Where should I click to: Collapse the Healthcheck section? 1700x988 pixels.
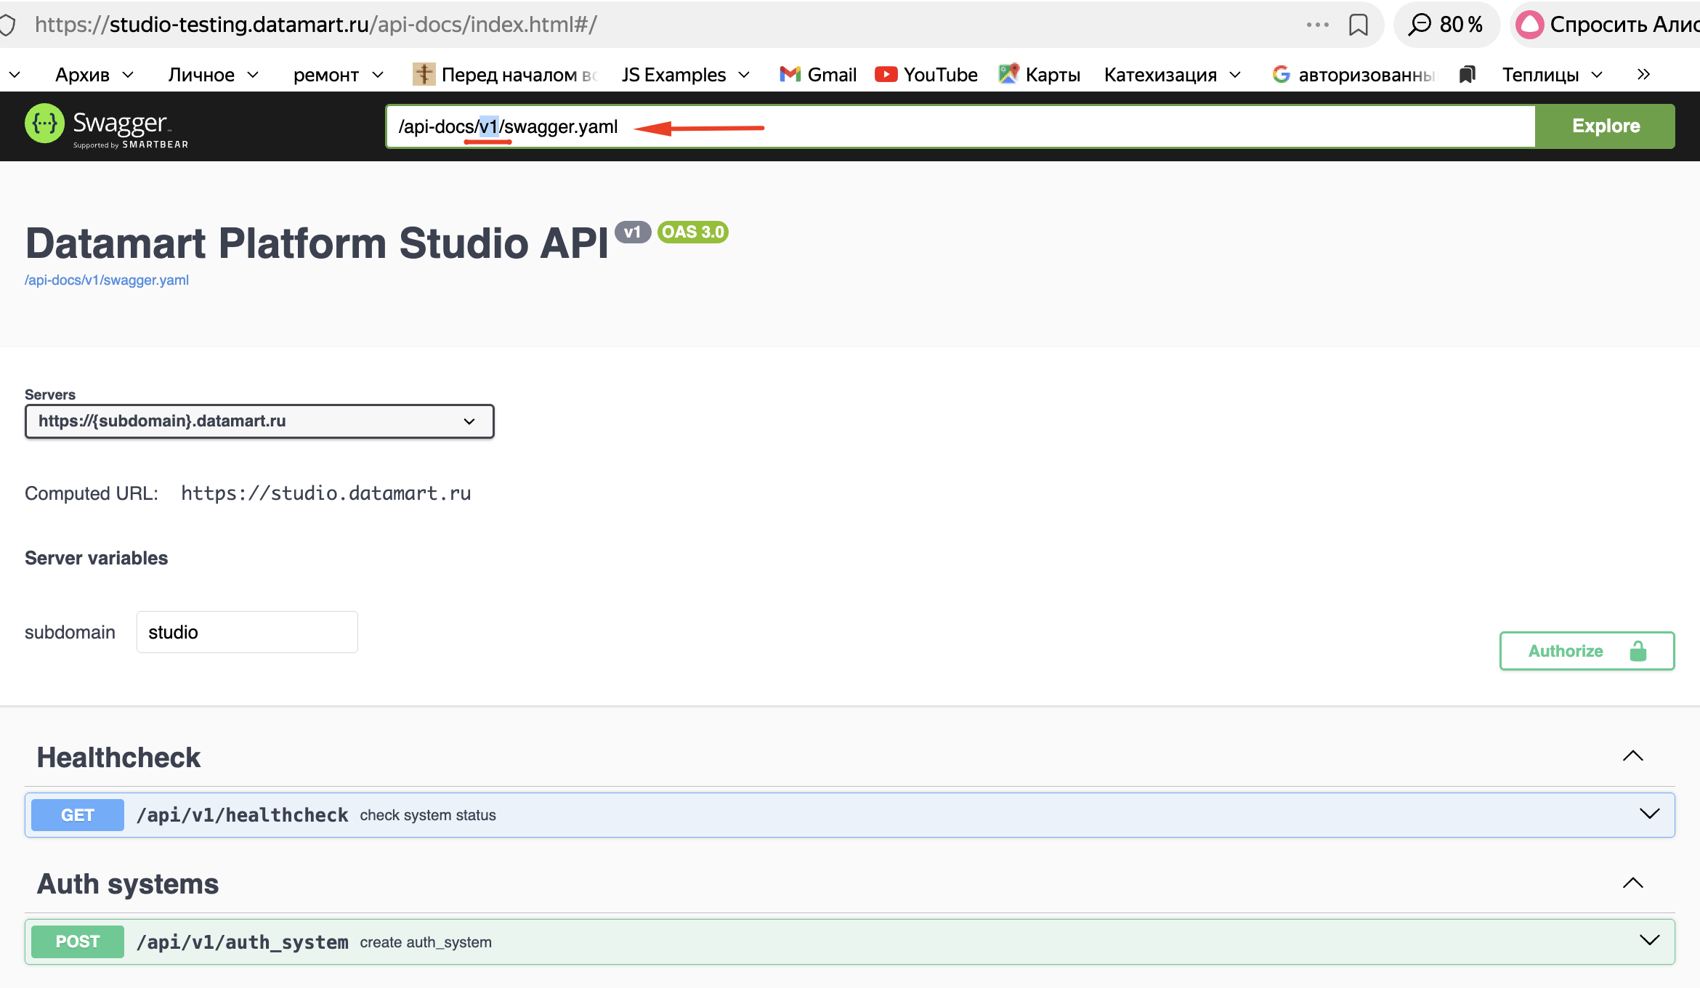pos(1633,756)
